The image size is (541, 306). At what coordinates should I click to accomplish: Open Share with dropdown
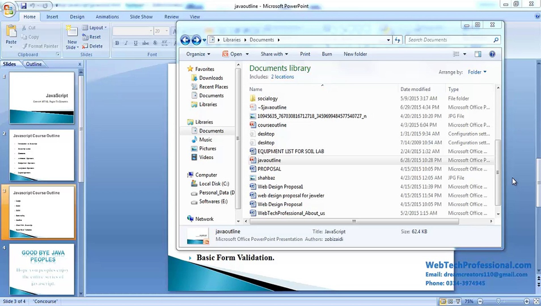tap(274, 54)
